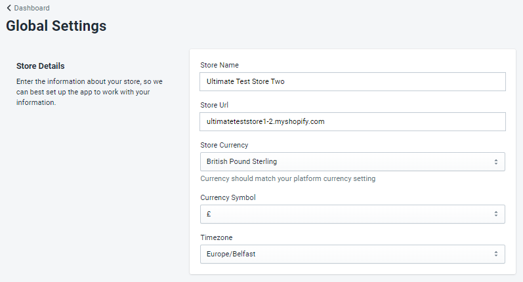Expand the Currency Symbol dropdown

pyautogui.click(x=352, y=214)
